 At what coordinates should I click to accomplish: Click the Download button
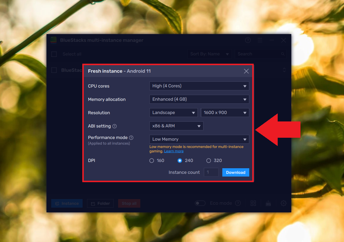(x=236, y=172)
